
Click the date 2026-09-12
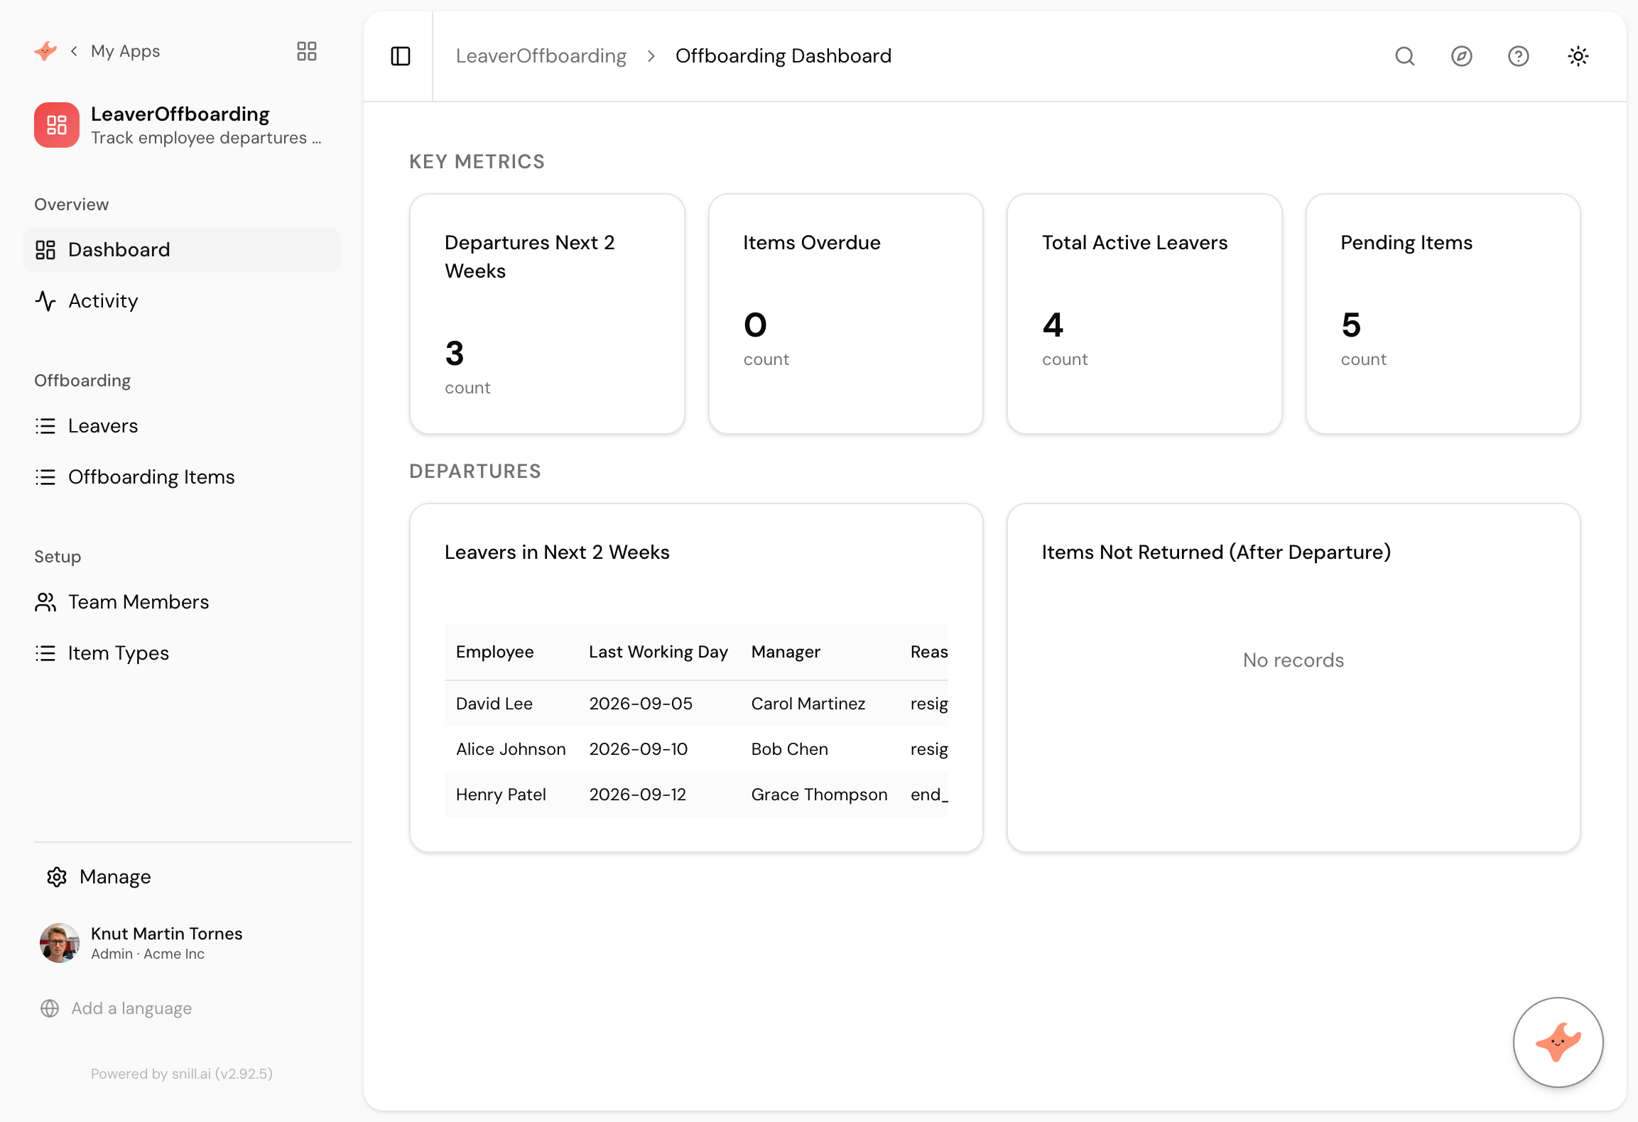click(638, 795)
